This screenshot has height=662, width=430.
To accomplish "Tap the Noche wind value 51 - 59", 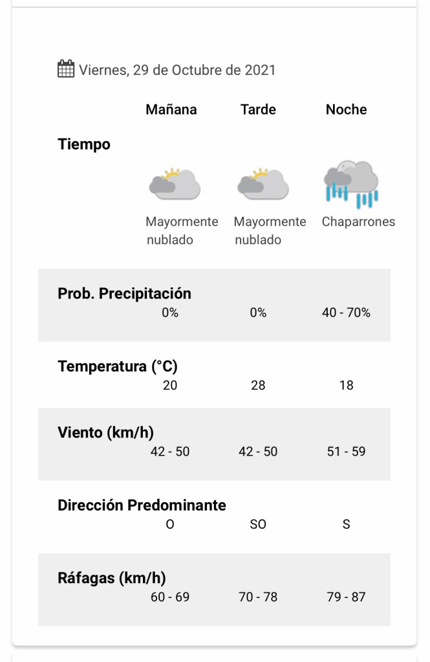I will [346, 452].
